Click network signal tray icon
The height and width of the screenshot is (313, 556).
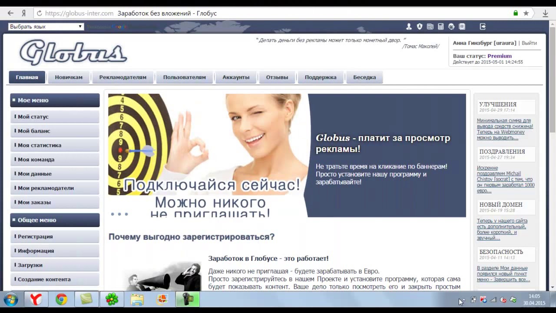tap(493, 300)
